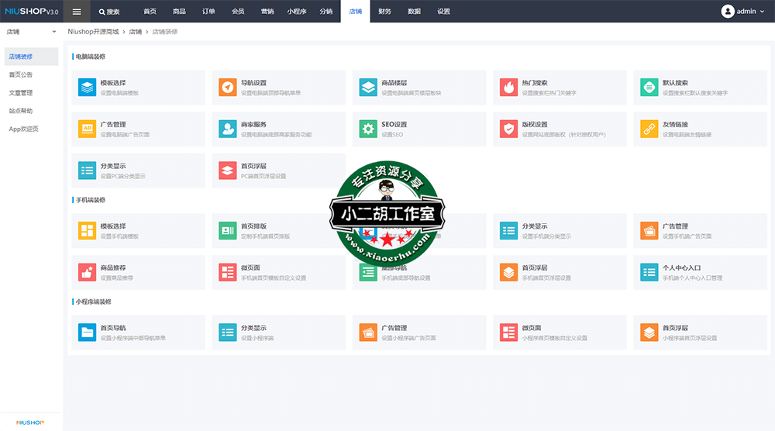Click the 搜索 search box in header
The image size is (775, 431).
109,12
